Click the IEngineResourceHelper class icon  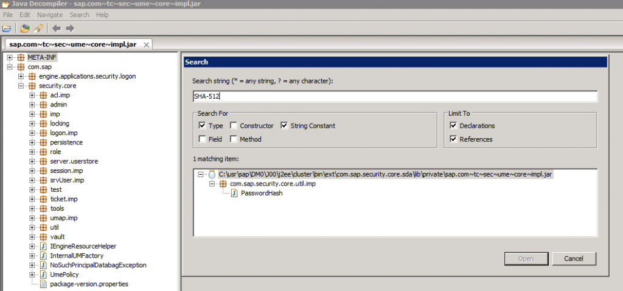44,246
